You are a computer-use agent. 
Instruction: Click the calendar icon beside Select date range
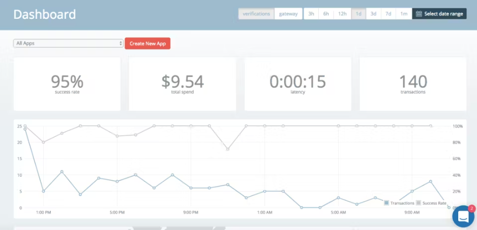(x=419, y=14)
